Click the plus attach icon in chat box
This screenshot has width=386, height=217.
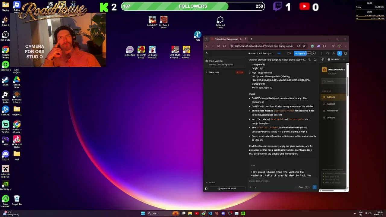tap(250, 187)
